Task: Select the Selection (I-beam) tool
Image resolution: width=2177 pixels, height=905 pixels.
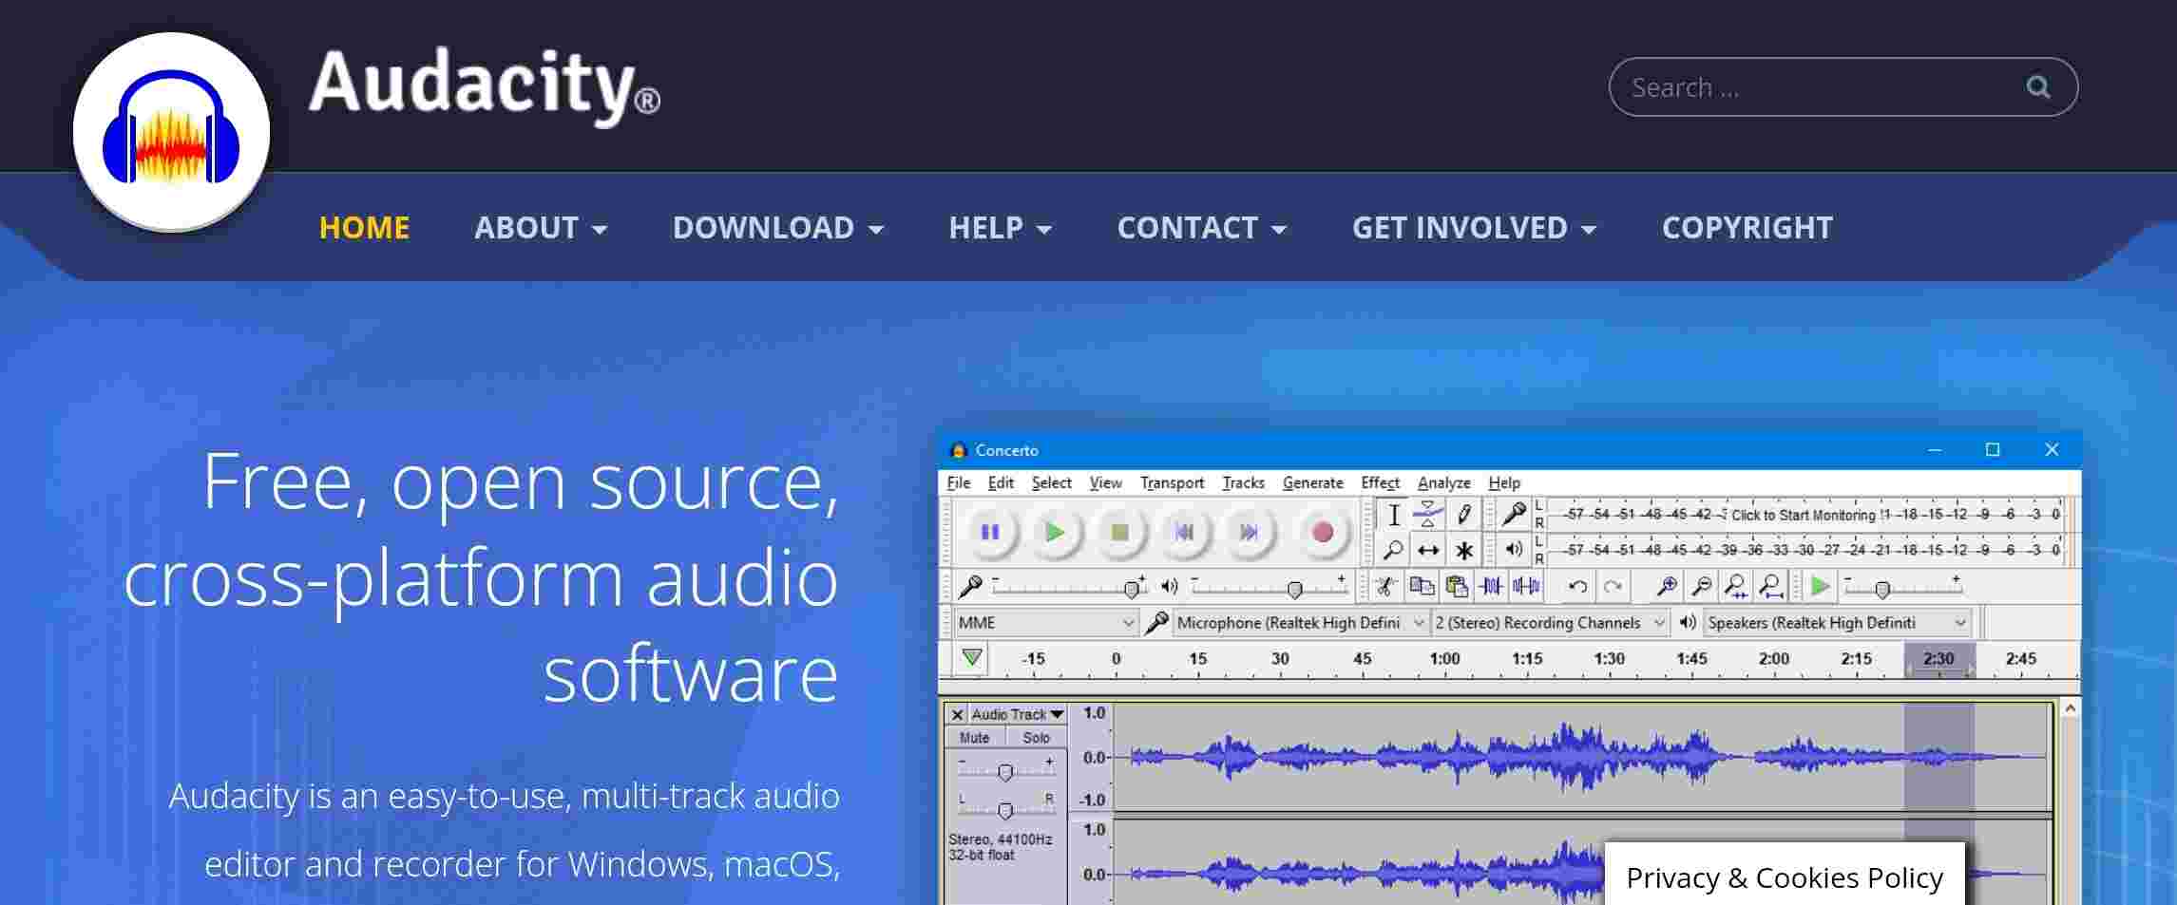Action: [x=1393, y=515]
